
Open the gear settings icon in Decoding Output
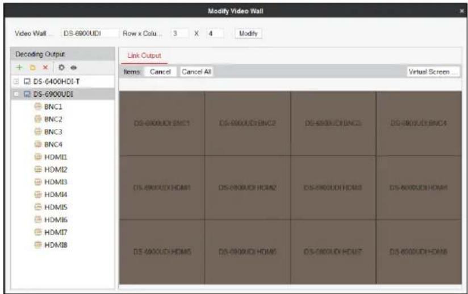61,67
